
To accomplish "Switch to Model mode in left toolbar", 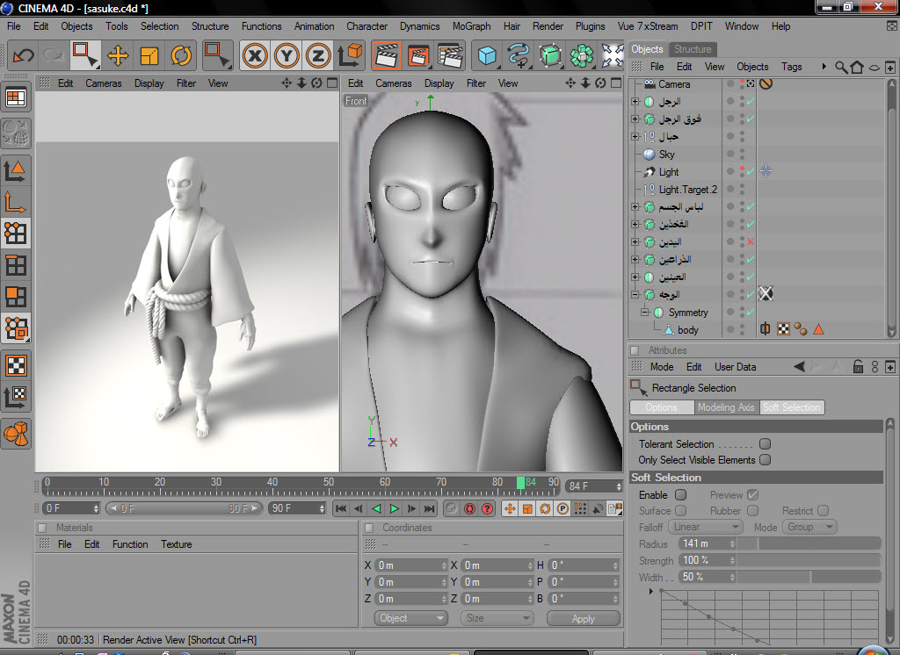I will [16, 171].
